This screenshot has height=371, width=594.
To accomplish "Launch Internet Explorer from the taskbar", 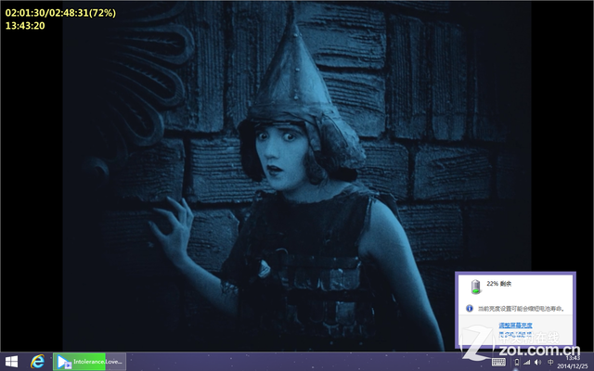I will pos(37,362).
